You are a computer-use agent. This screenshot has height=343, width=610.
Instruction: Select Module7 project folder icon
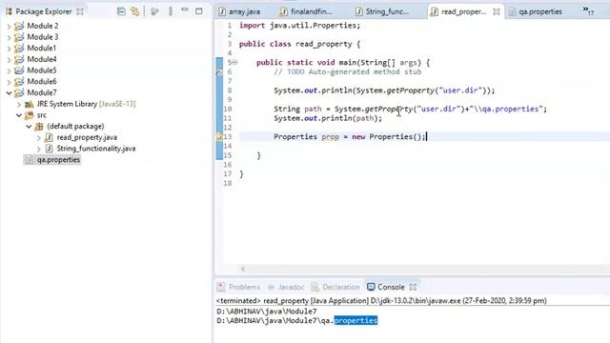point(19,92)
